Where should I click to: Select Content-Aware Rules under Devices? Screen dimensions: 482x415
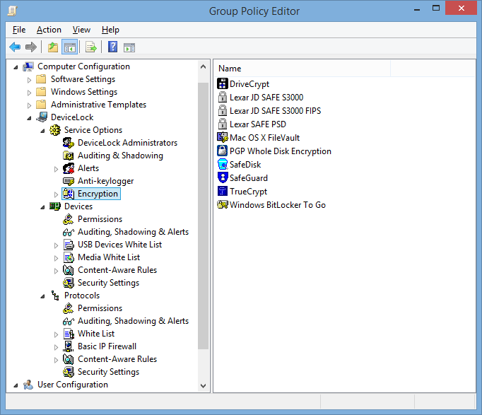(x=117, y=270)
